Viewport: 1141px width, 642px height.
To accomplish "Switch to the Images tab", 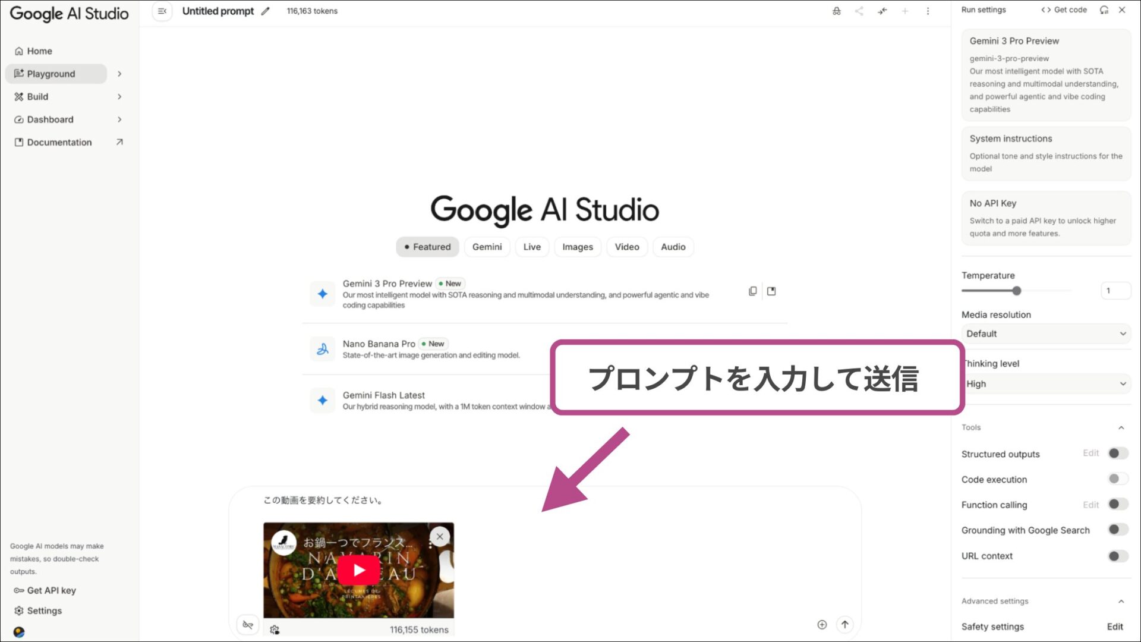I will point(577,247).
